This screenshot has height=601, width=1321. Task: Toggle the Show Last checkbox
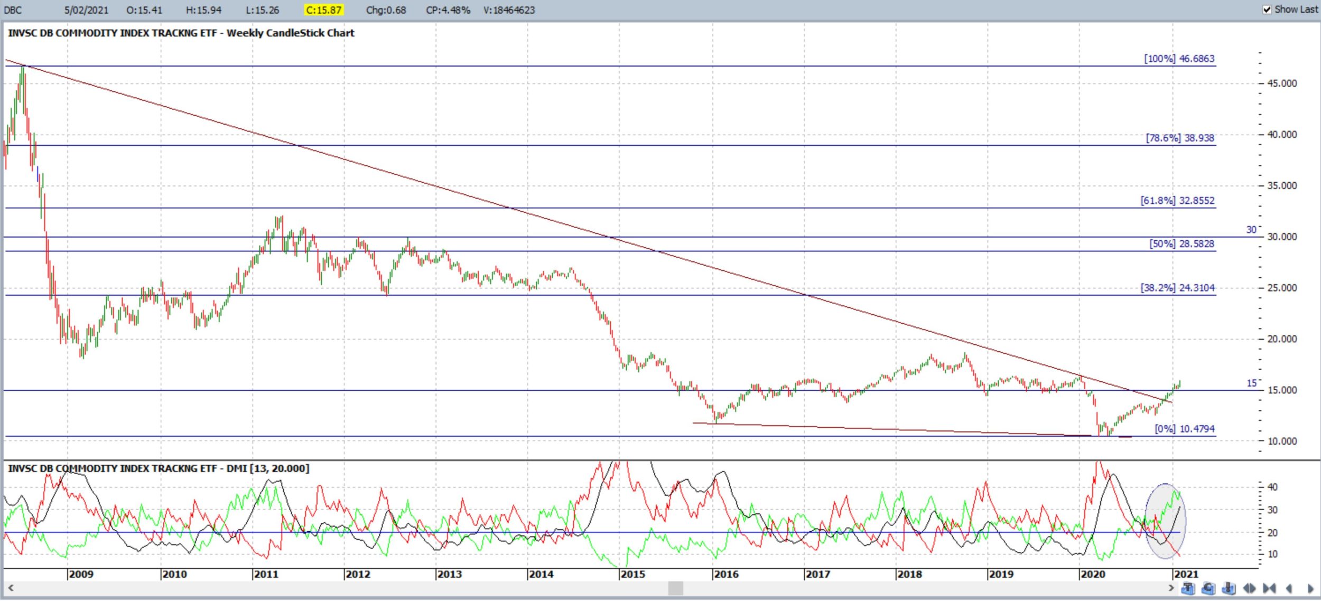pos(1267,10)
